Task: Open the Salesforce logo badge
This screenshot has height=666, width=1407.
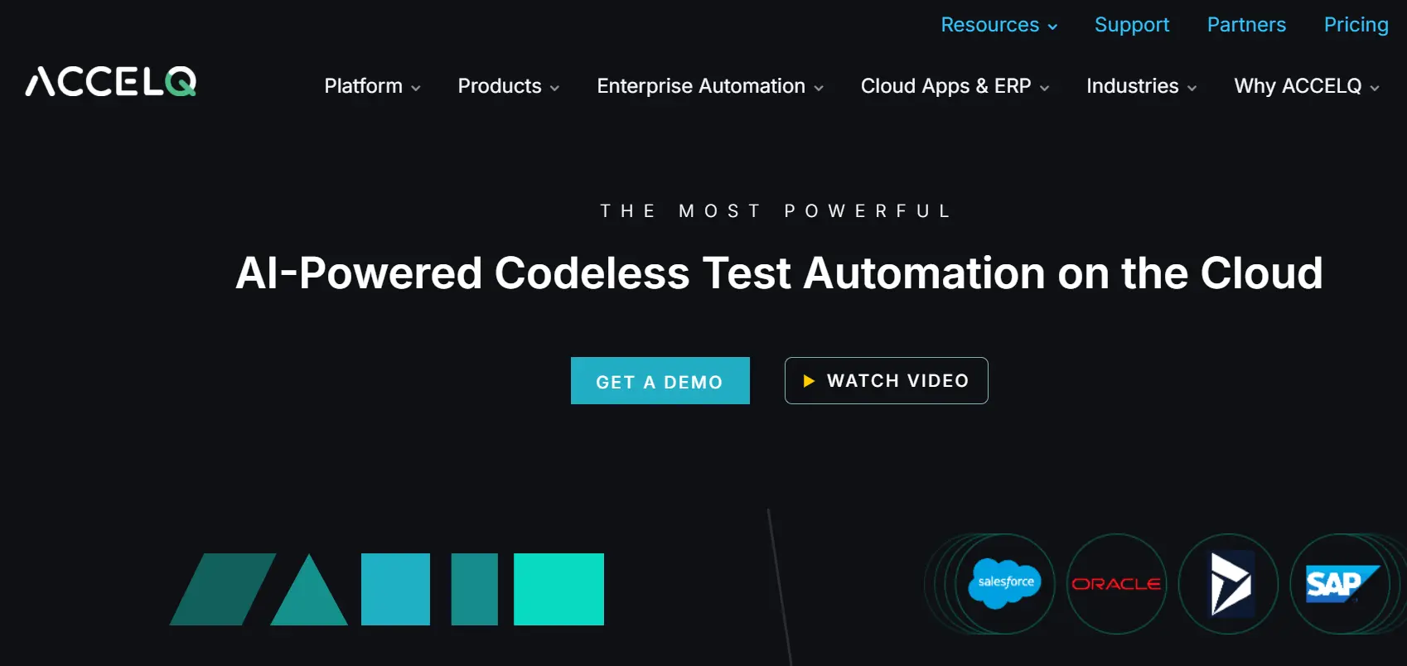Action: (1005, 583)
